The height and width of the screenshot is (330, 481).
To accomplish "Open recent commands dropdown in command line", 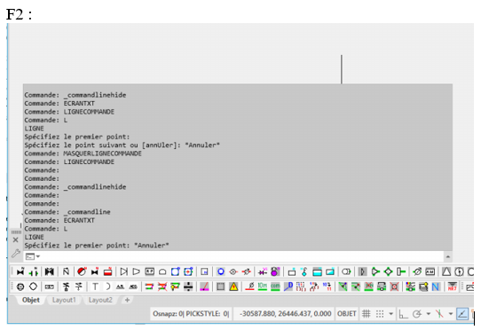I will pos(33,256).
